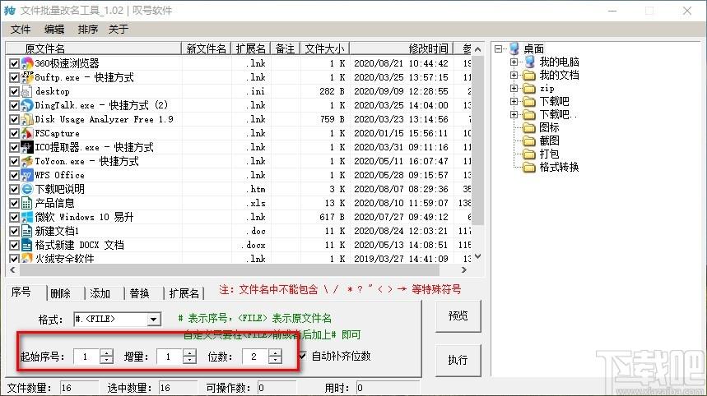The image size is (707, 396).
Task: Click the 格式 text field #.<FILE>
Action: click(x=110, y=320)
